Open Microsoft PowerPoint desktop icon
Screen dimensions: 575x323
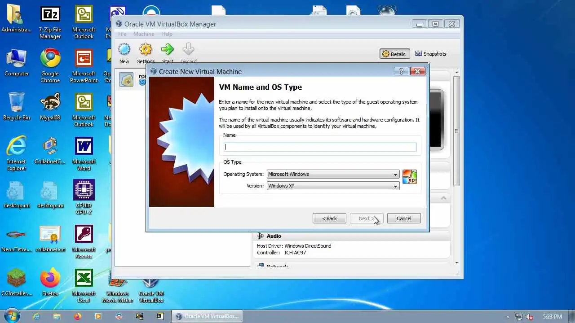coord(84,66)
